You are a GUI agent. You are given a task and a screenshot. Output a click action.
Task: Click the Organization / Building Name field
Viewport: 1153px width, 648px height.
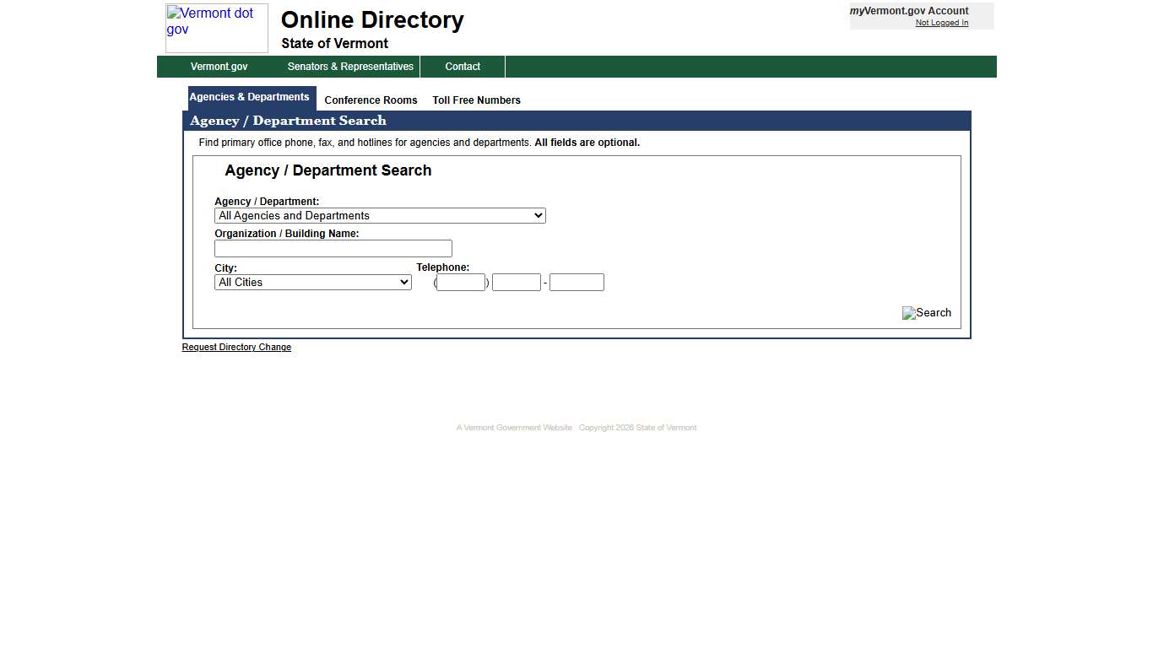[x=333, y=248]
